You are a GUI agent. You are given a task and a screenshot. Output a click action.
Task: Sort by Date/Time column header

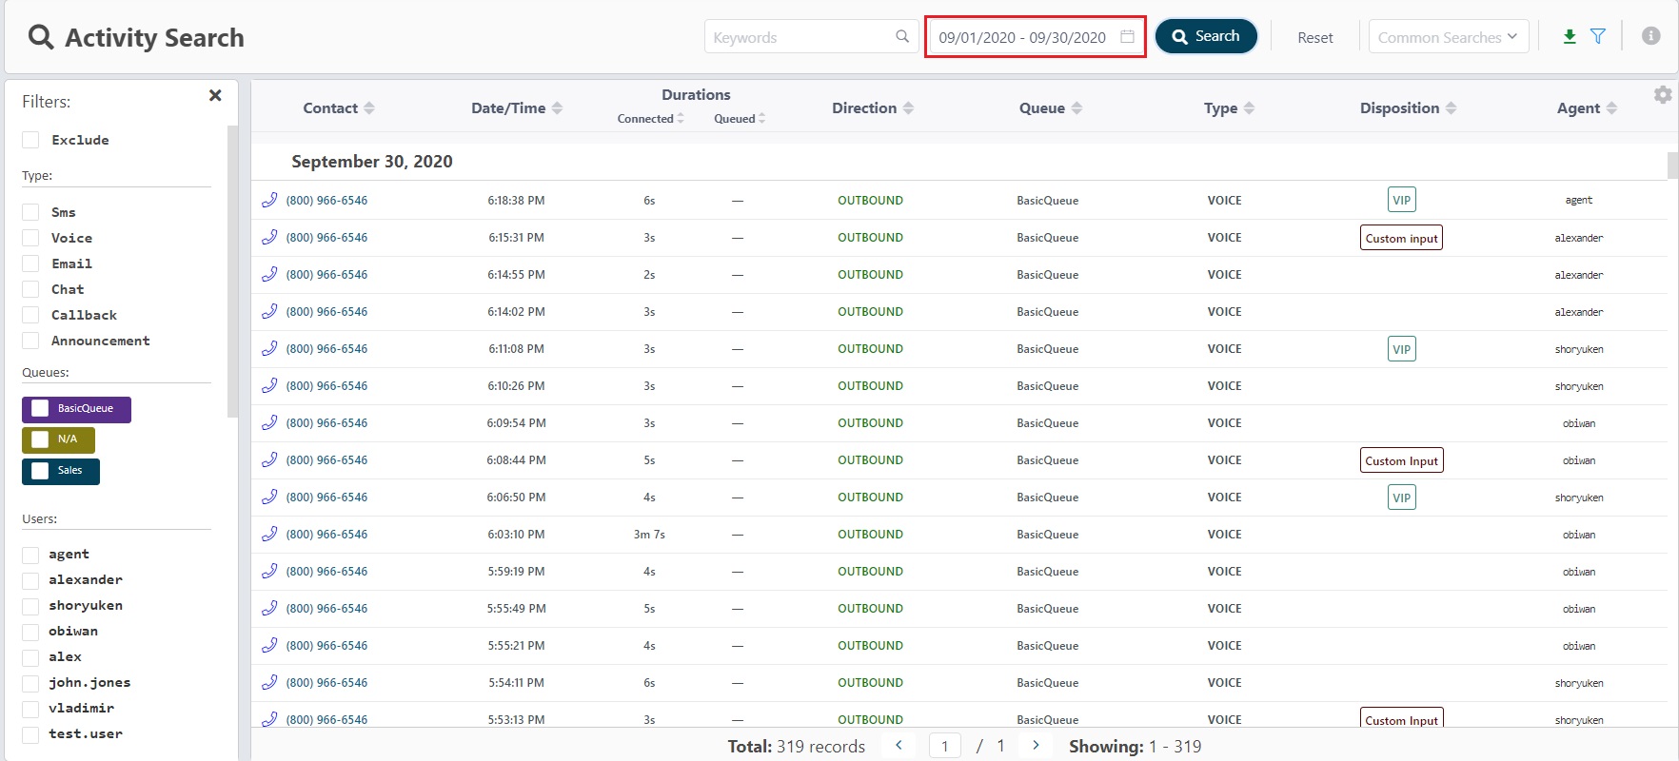[x=516, y=108]
